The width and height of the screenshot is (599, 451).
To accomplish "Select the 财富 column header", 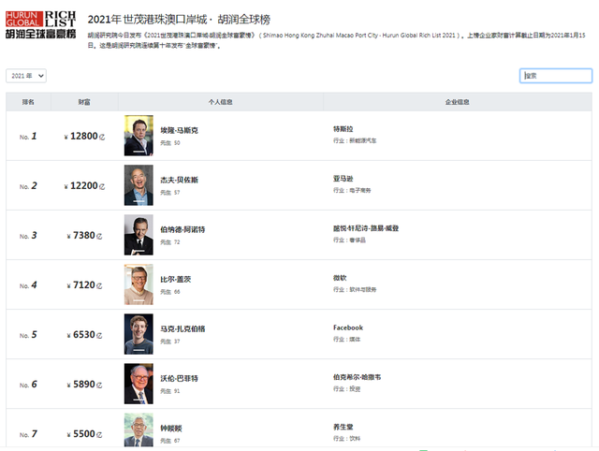I will (84, 102).
